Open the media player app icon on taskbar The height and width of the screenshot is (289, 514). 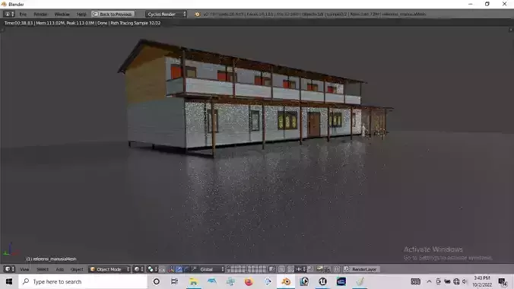pos(304,281)
